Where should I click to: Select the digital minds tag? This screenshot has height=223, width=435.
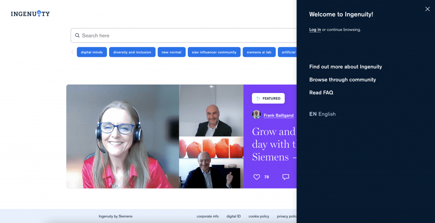(x=92, y=52)
